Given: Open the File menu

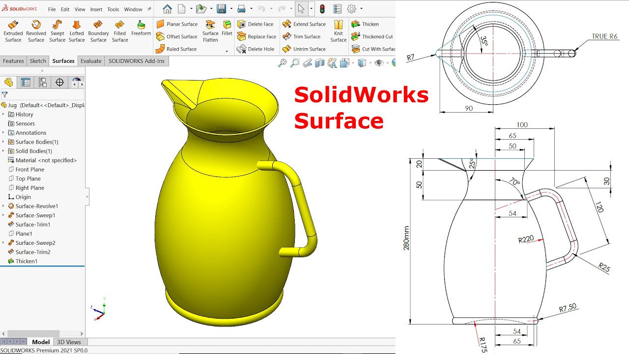Looking at the screenshot, I should 52,9.
